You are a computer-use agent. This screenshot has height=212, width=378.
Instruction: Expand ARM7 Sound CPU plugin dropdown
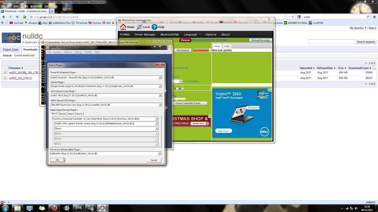point(160,105)
